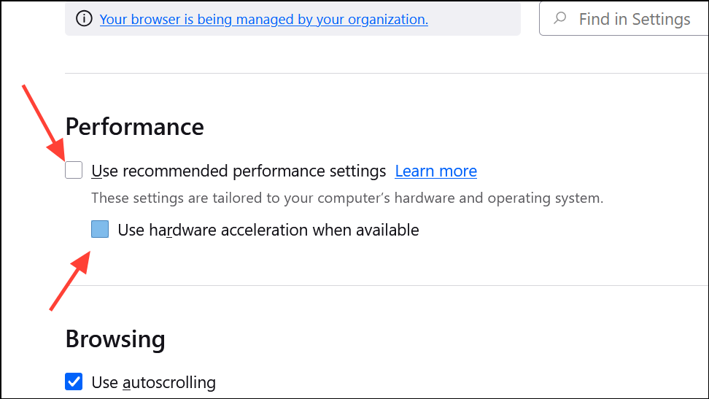Toggle the hardware acceleration checkbox
The width and height of the screenshot is (709, 399).
100,231
